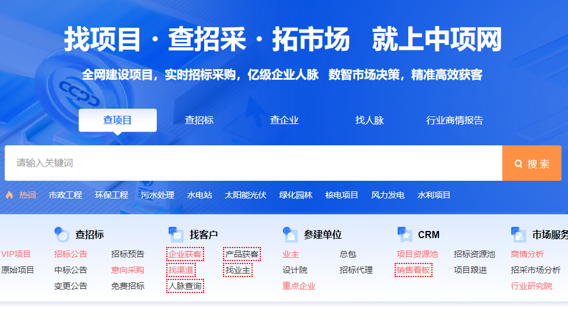Click the 查招标 section heading

89,235
